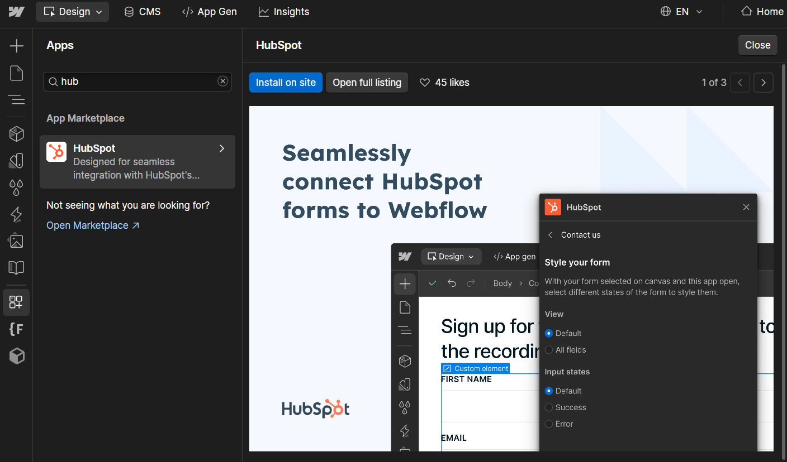
Task: Open the Components panel
Action: click(x=16, y=133)
